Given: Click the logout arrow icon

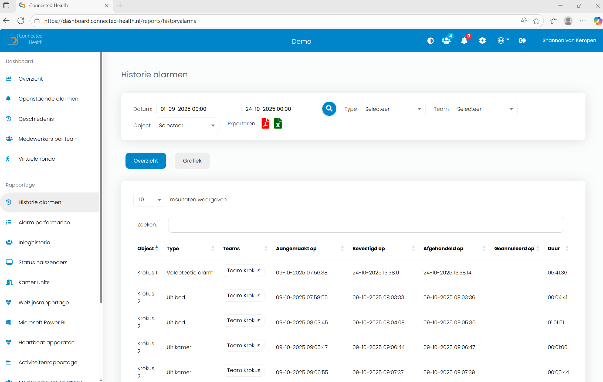Looking at the screenshot, I should coord(523,41).
